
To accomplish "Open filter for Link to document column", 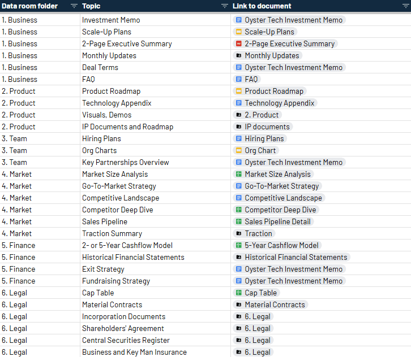I will (x=406, y=6).
